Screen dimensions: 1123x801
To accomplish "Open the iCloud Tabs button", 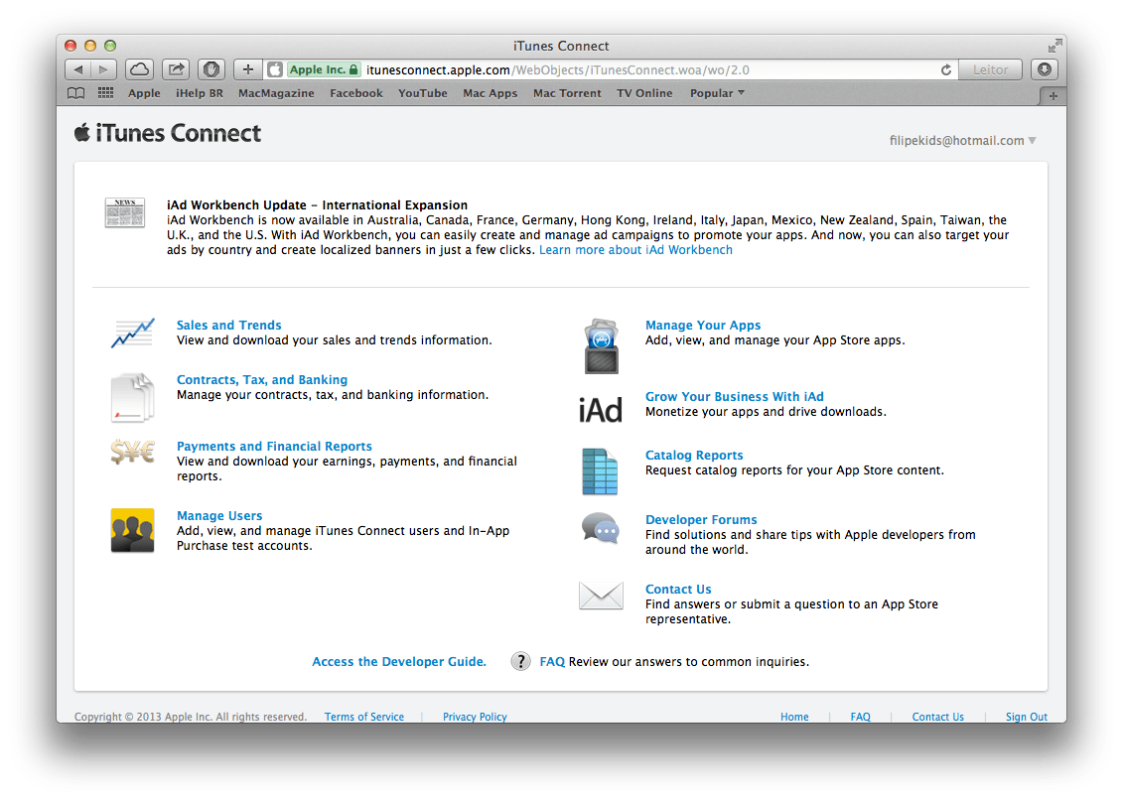I will click(x=140, y=69).
